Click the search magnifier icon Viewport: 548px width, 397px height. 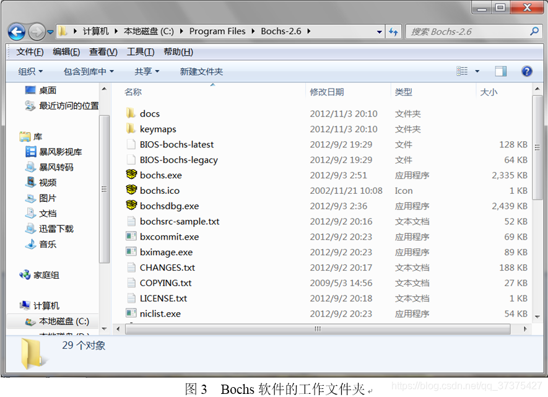(534, 32)
